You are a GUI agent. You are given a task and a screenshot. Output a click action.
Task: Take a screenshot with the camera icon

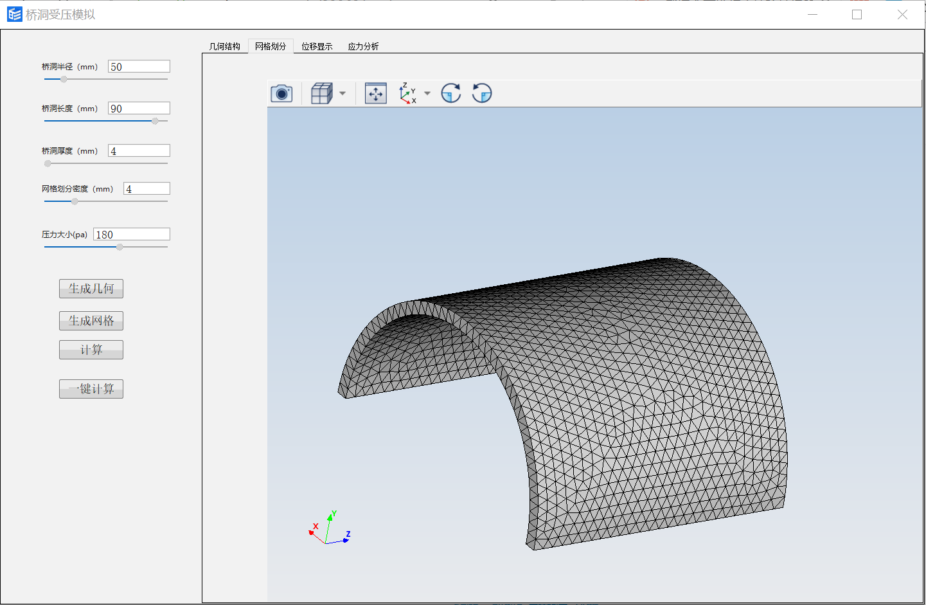tap(281, 94)
